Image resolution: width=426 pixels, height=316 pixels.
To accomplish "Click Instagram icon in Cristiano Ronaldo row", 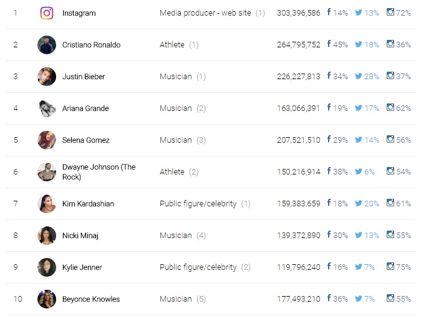I will point(390,44).
